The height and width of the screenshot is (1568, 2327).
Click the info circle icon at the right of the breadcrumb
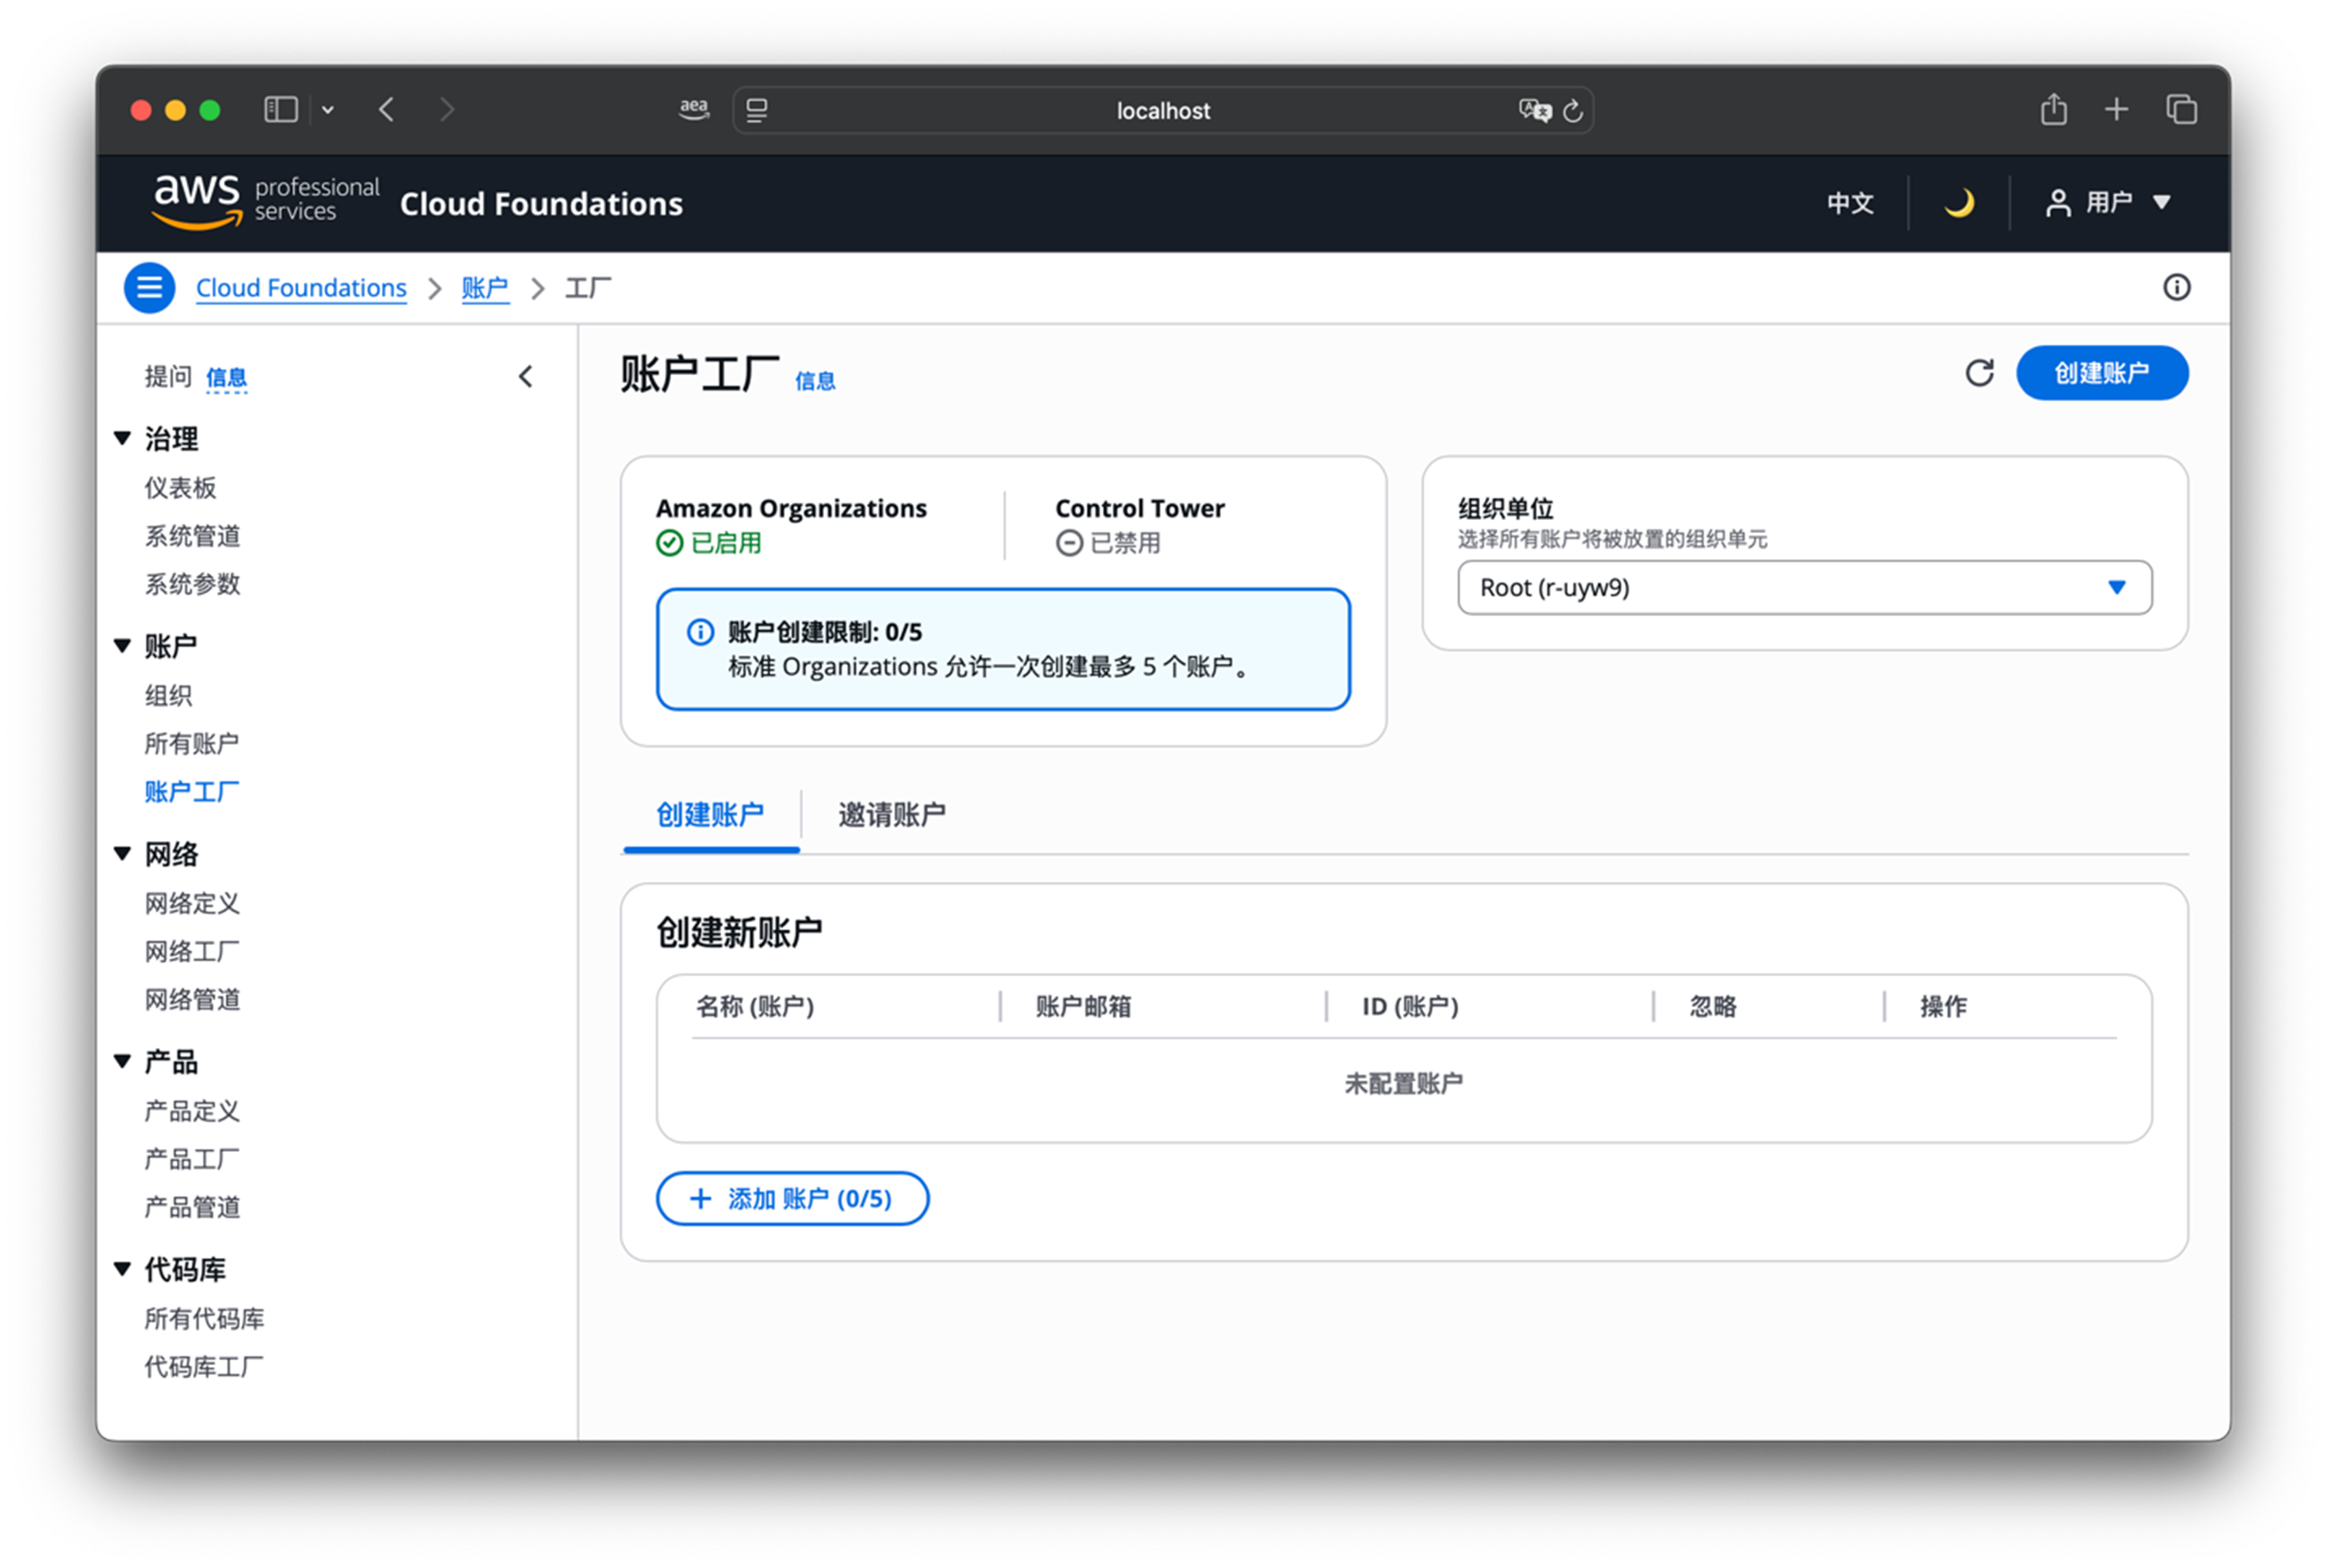tap(2176, 288)
